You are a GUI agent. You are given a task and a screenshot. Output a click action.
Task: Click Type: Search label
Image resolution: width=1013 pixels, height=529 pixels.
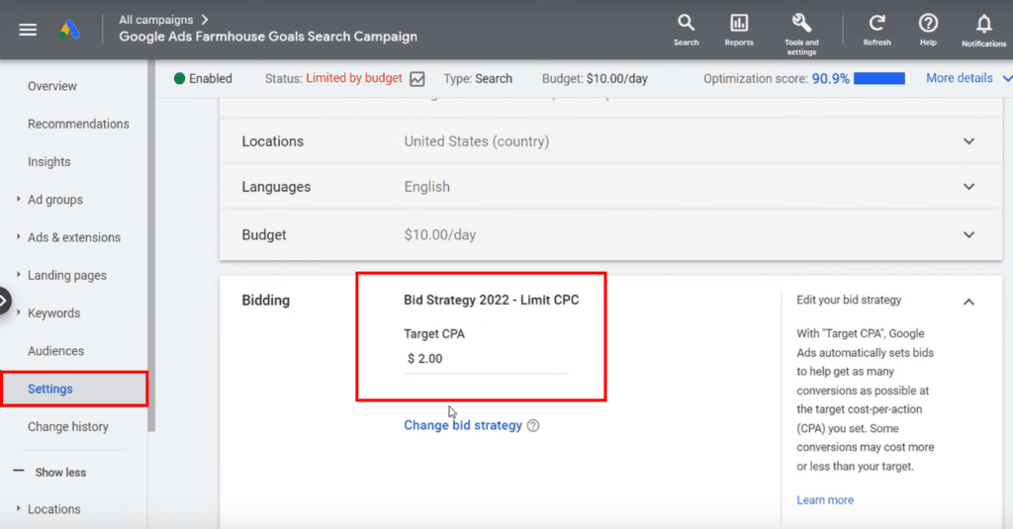pyautogui.click(x=478, y=79)
